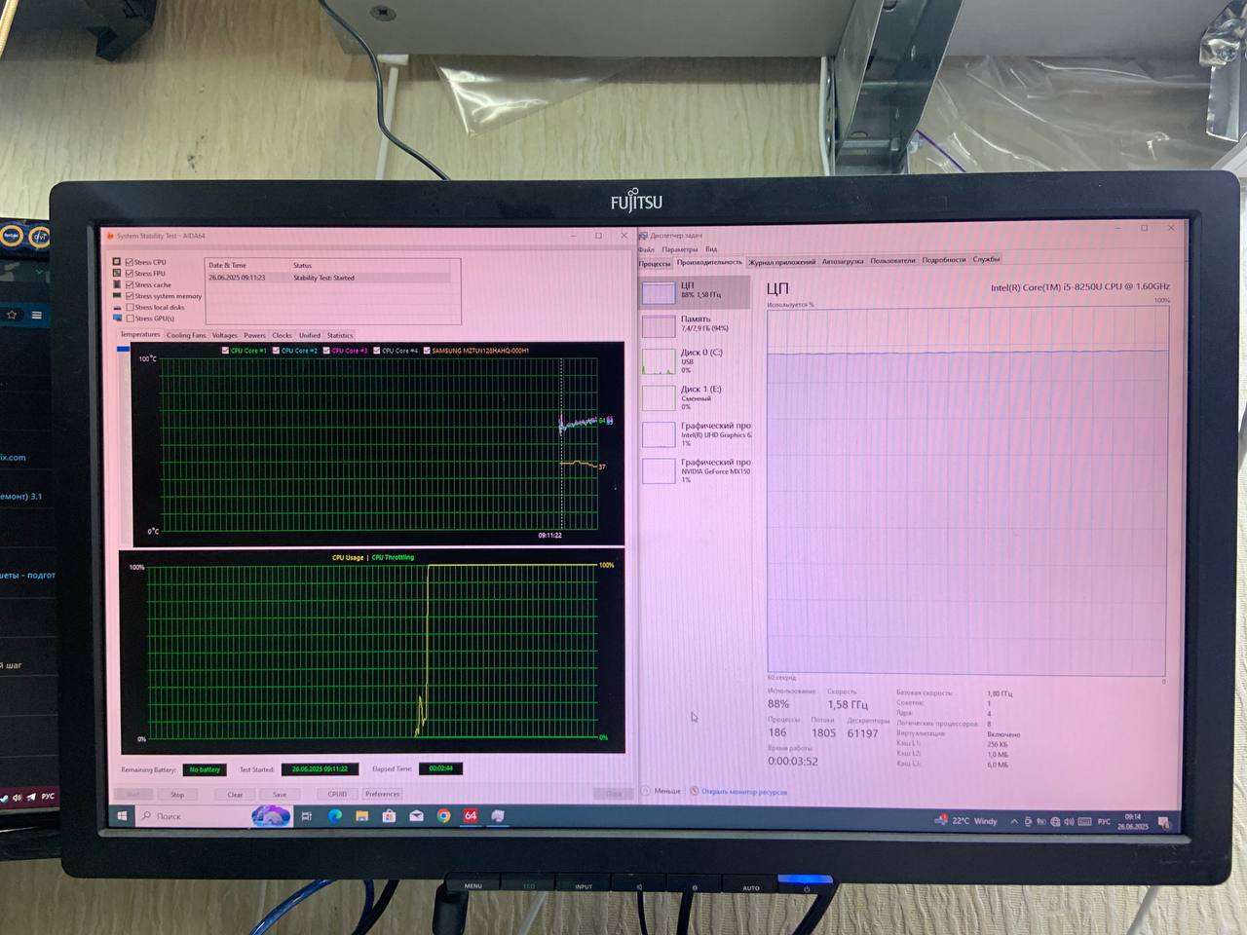Open the Mail app in the taskbar

pyautogui.click(x=416, y=816)
